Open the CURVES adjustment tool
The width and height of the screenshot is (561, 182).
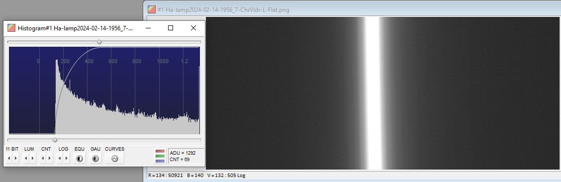click(x=114, y=159)
